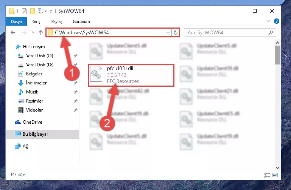Screen dimensions: 291x190
Task: Click the pin icon beside Resimler
Action: tap(76, 101)
